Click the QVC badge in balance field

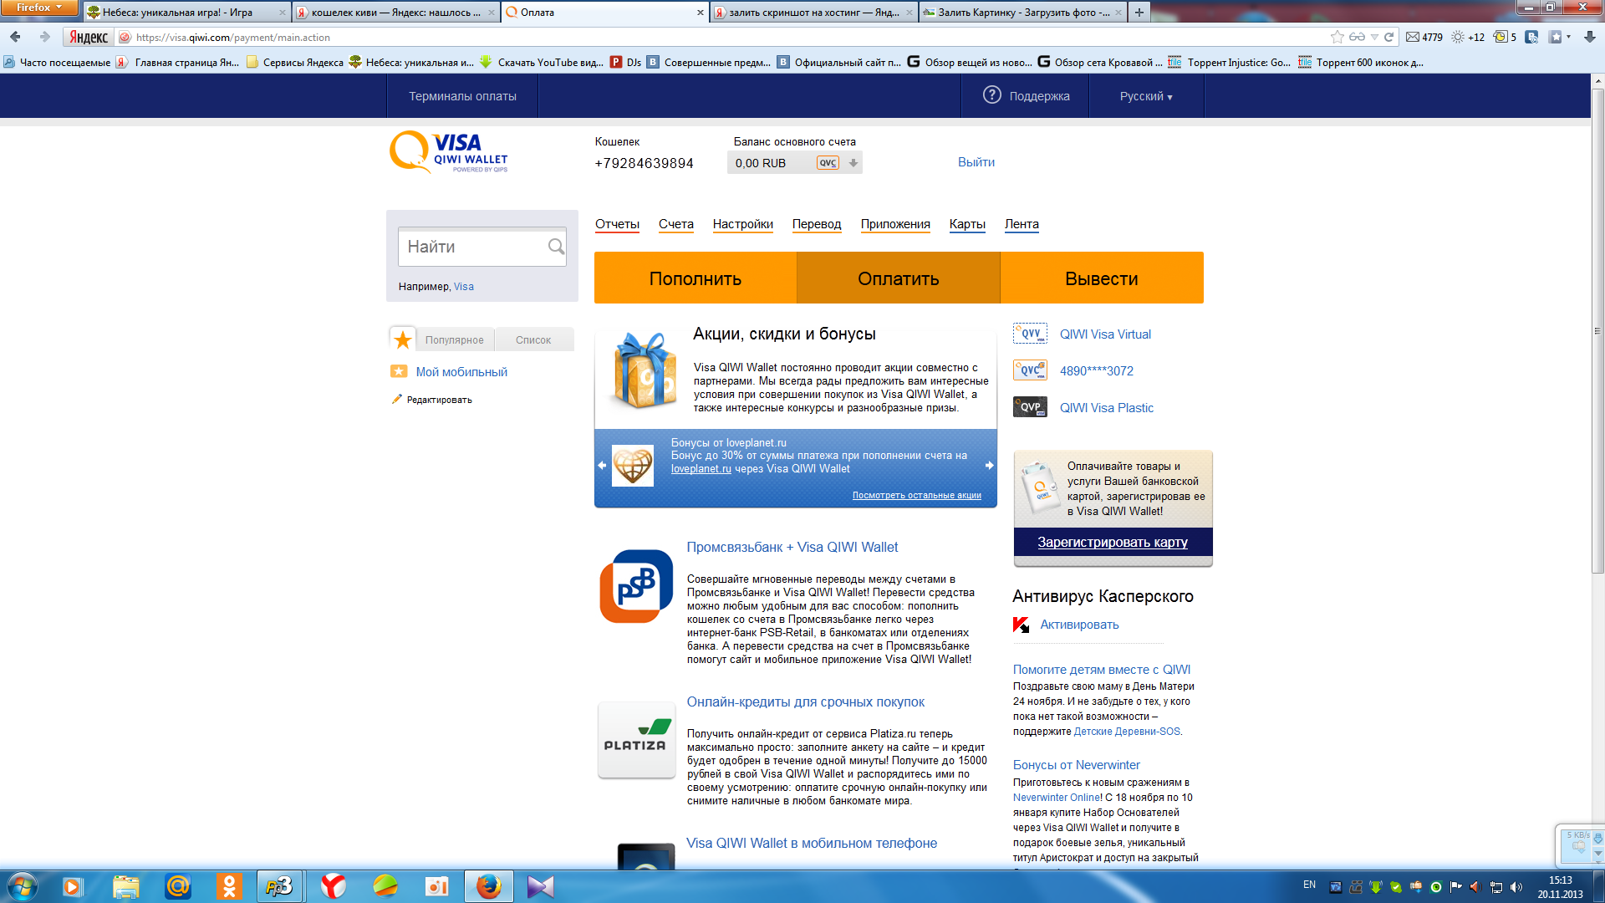(828, 163)
